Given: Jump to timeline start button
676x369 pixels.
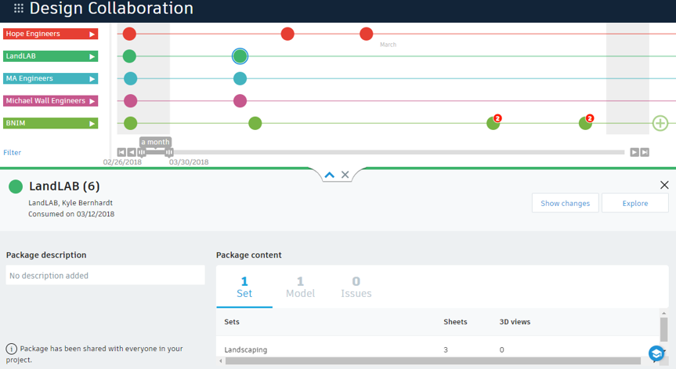Looking at the screenshot, I should (x=121, y=152).
